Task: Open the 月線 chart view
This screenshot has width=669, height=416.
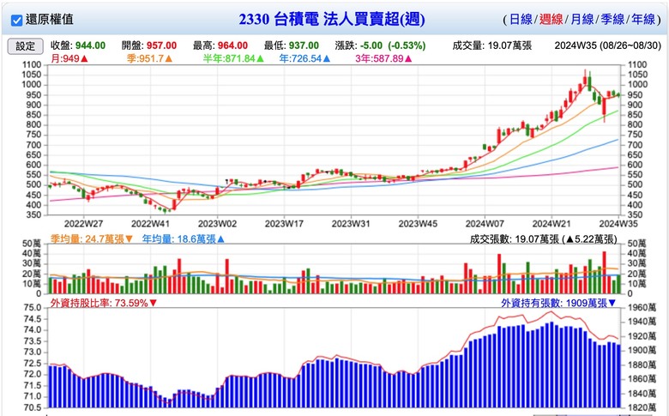Action: 582,19
